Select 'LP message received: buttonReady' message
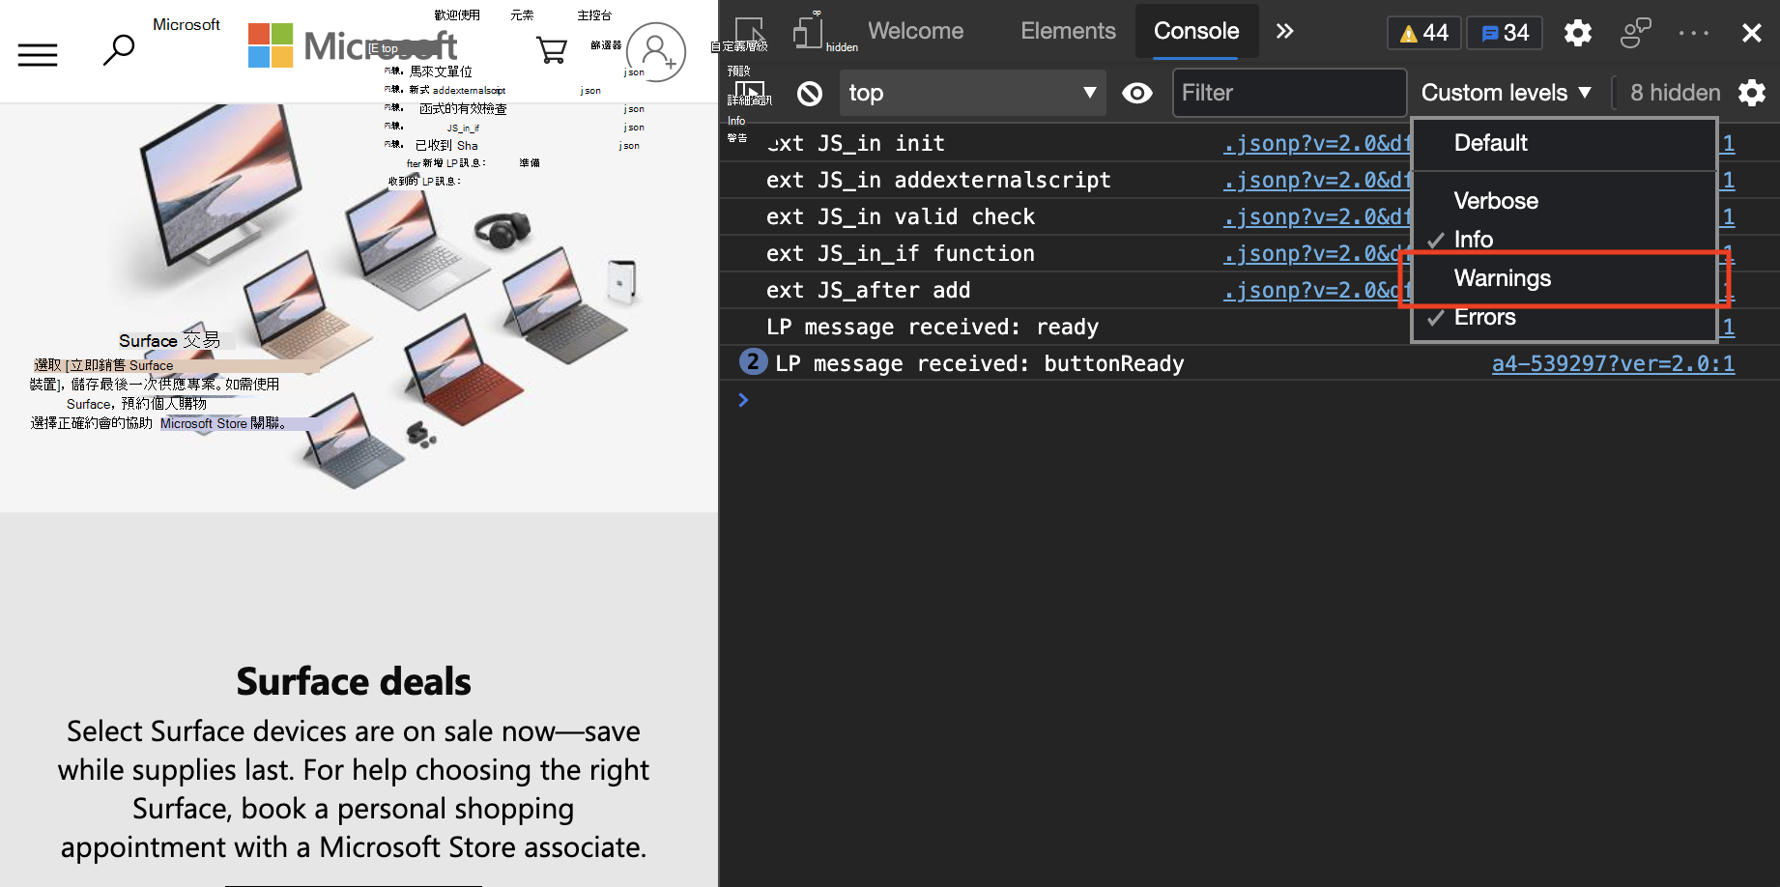The width and height of the screenshot is (1780, 887). (x=980, y=363)
